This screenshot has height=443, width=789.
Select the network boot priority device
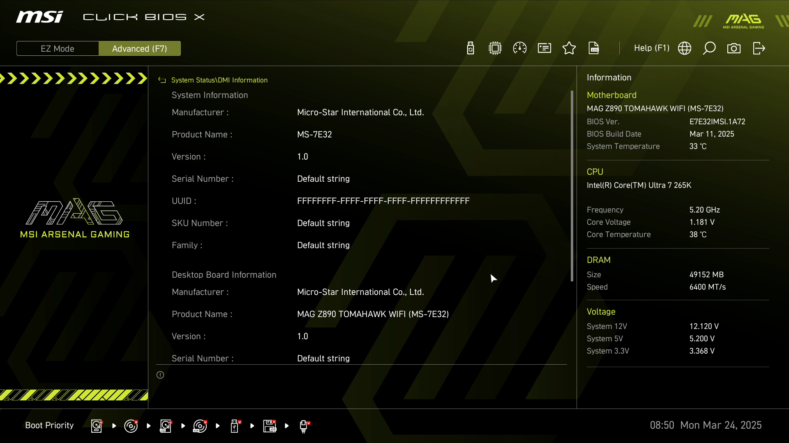click(304, 426)
